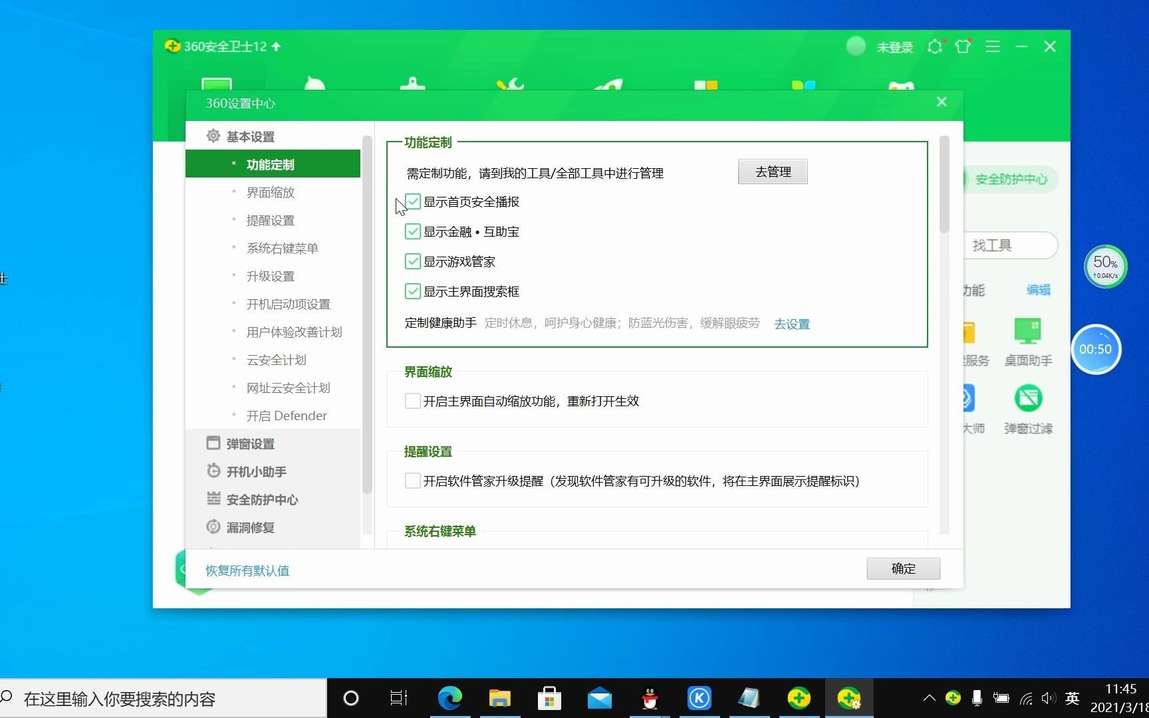Open 提醒设置 in sidebar
Image resolution: width=1149 pixels, height=718 pixels.
point(270,220)
